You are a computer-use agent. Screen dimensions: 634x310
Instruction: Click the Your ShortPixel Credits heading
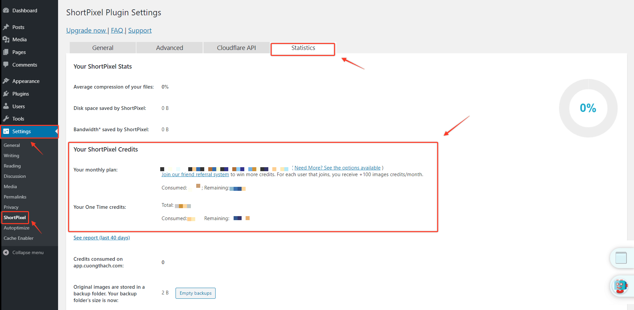(x=106, y=150)
